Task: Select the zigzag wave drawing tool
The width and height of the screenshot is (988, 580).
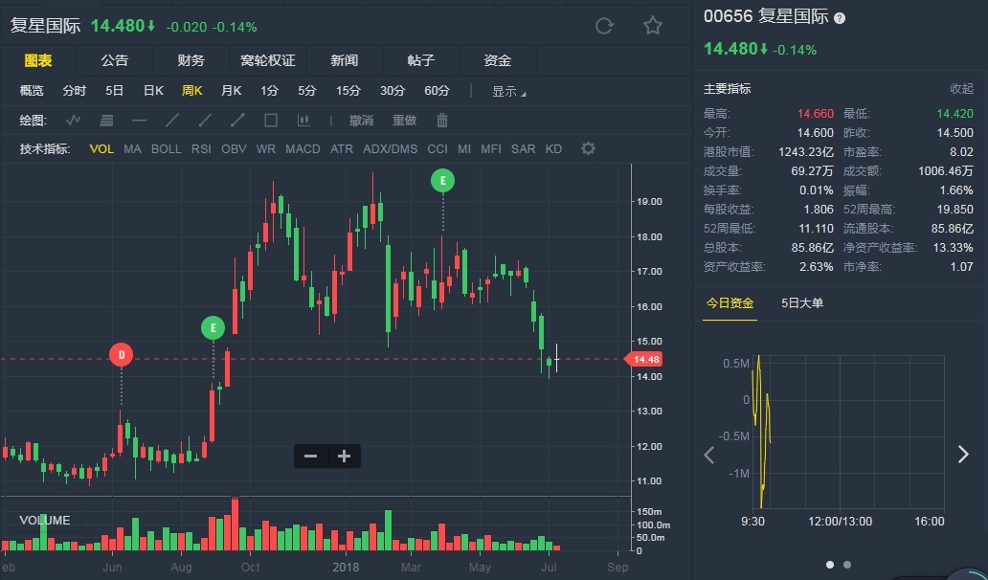Action: [74, 121]
